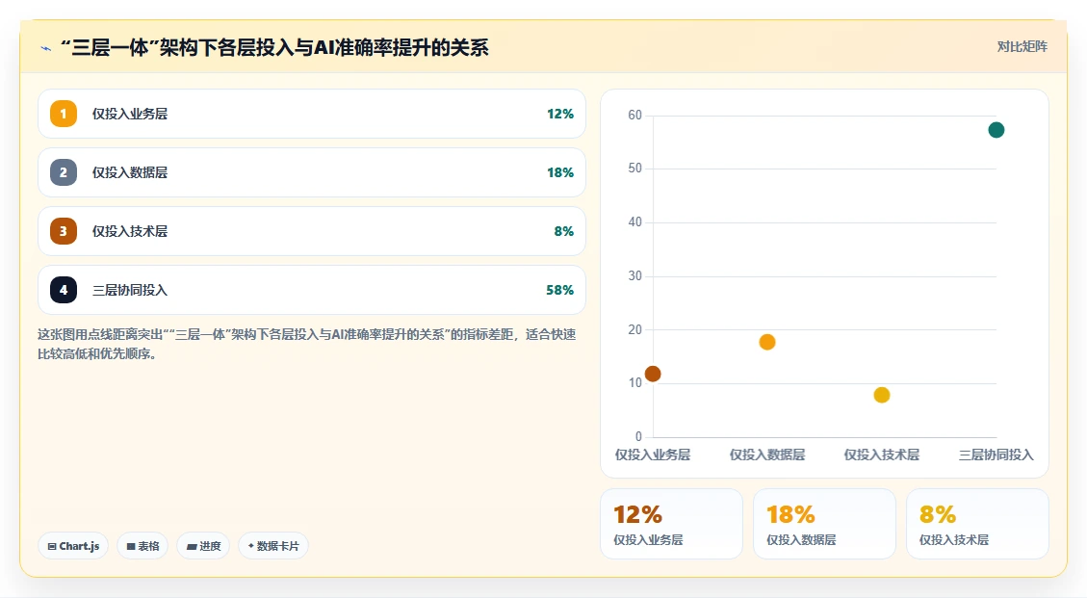Click the 8% value in third row
The width and height of the screenshot is (1087, 598).
tap(563, 231)
